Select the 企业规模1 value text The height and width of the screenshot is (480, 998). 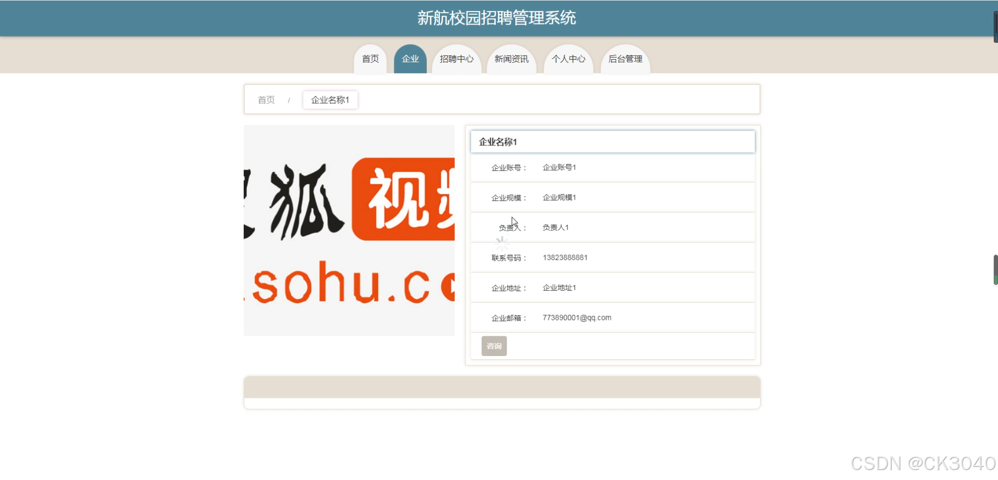tap(559, 198)
